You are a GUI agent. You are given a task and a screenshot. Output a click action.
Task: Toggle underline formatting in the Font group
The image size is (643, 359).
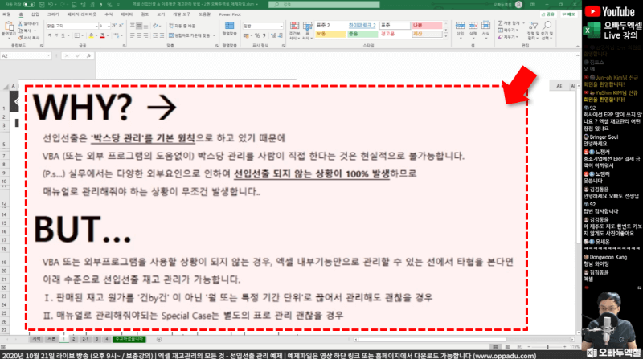pos(63,35)
